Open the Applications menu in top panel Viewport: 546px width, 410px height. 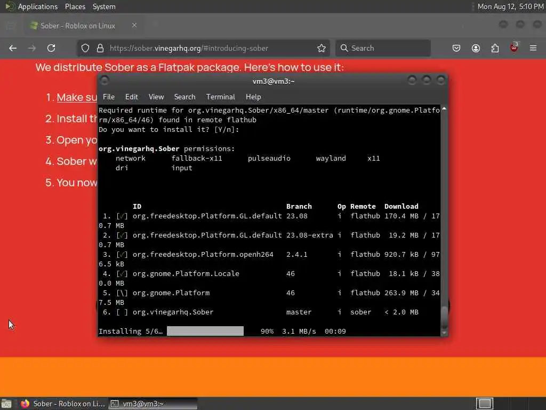[38, 6]
